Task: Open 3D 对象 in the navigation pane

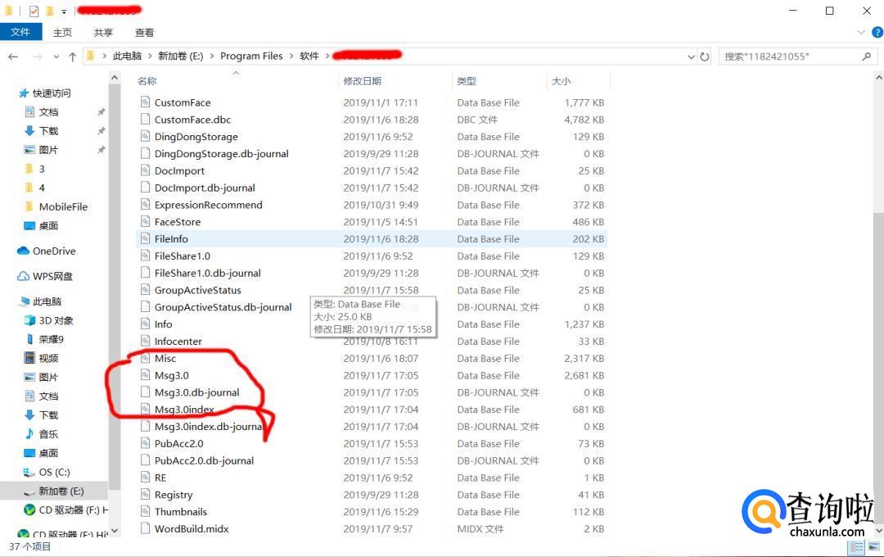Action: coord(56,320)
